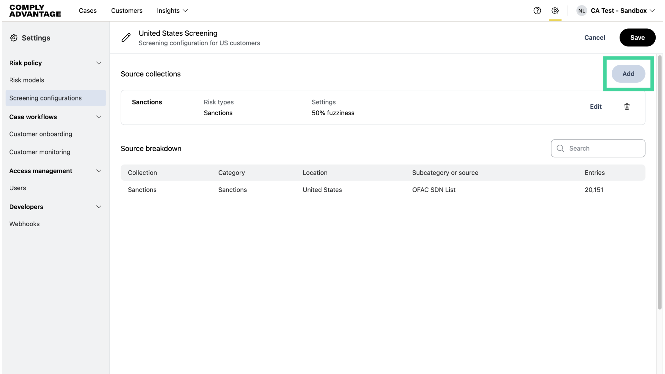The height and width of the screenshot is (374, 665).
Task: Click the pencil edit name icon
Action: [x=126, y=38]
